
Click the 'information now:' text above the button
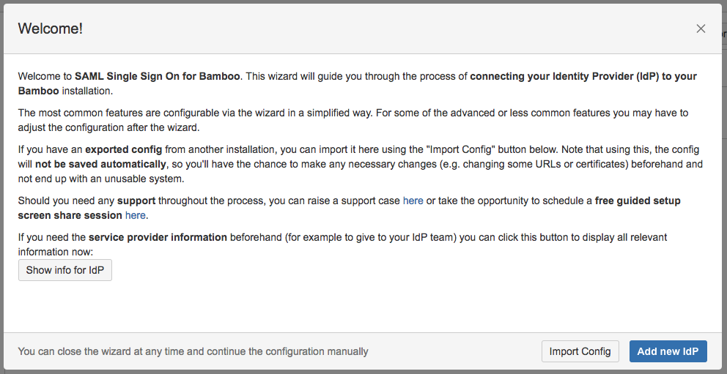(x=56, y=252)
